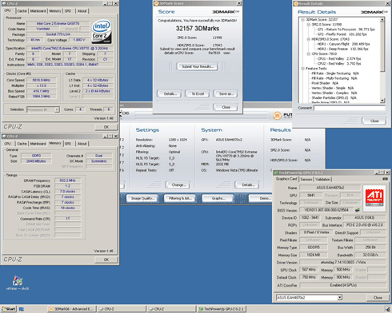Click the 'Enabled (4 GPUs)' CrossFire field
392x313 pixels.
343,285
